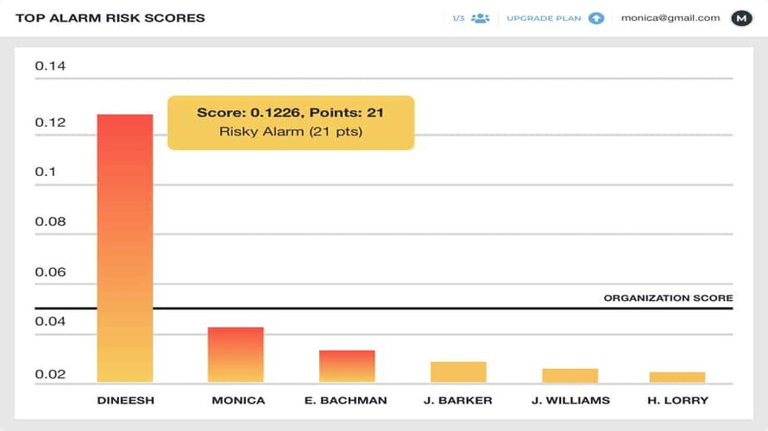Click the Dineesh risk score bar
Viewport: 768px width, 431px height.
[x=124, y=248]
